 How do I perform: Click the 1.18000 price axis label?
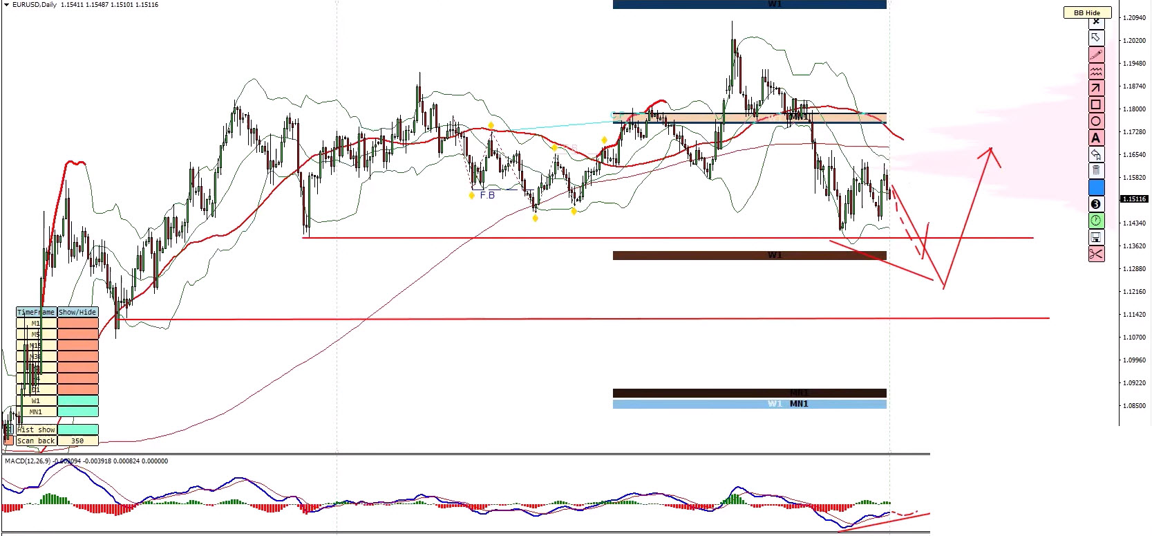pyautogui.click(x=1135, y=109)
